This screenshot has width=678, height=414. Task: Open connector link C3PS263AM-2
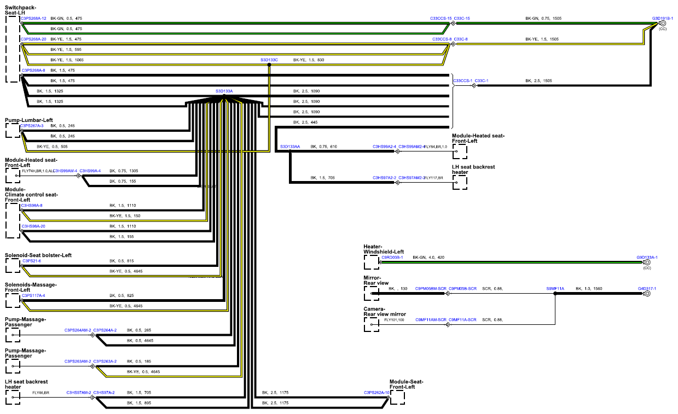click(78, 361)
